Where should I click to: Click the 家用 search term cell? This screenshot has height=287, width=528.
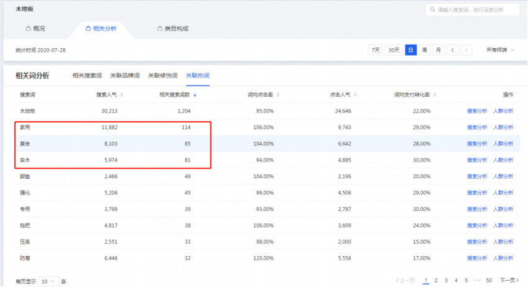click(x=25, y=127)
